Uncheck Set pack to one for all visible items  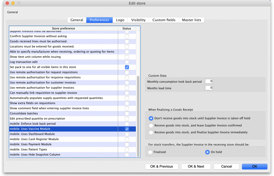127,67
